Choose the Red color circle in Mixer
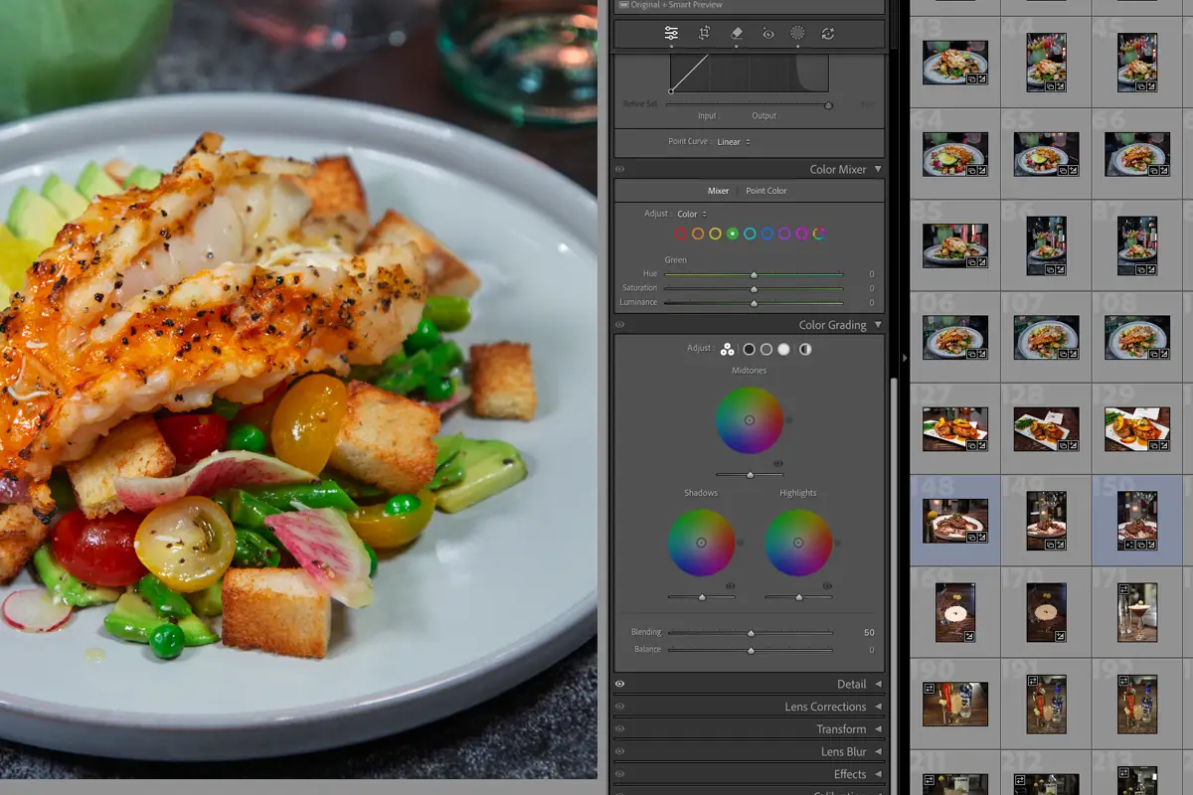This screenshot has width=1193, height=795. (x=681, y=234)
